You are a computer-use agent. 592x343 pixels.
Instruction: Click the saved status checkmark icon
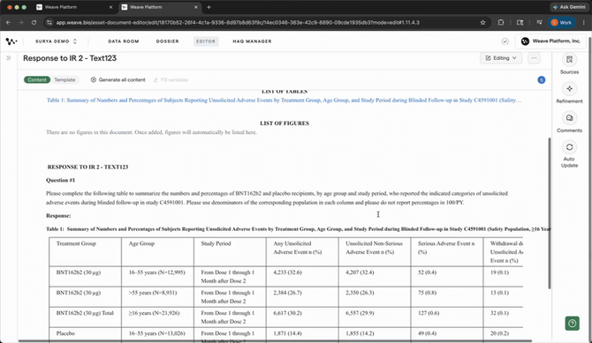point(505,41)
